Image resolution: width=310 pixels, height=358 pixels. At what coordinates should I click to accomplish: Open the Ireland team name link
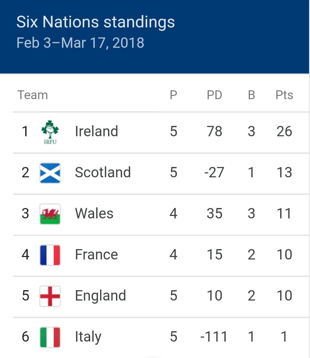[96, 131]
